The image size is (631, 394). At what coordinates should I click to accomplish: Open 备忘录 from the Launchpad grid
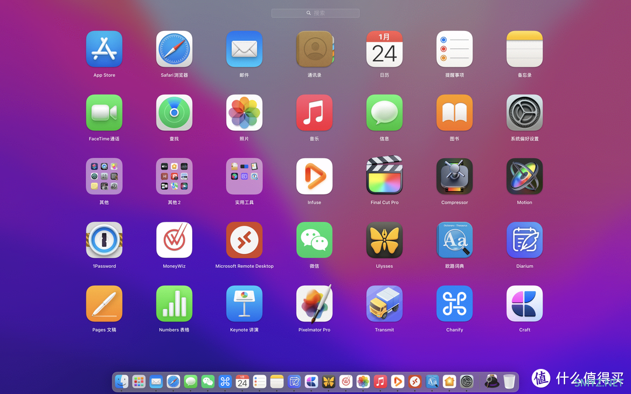(524, 49)
